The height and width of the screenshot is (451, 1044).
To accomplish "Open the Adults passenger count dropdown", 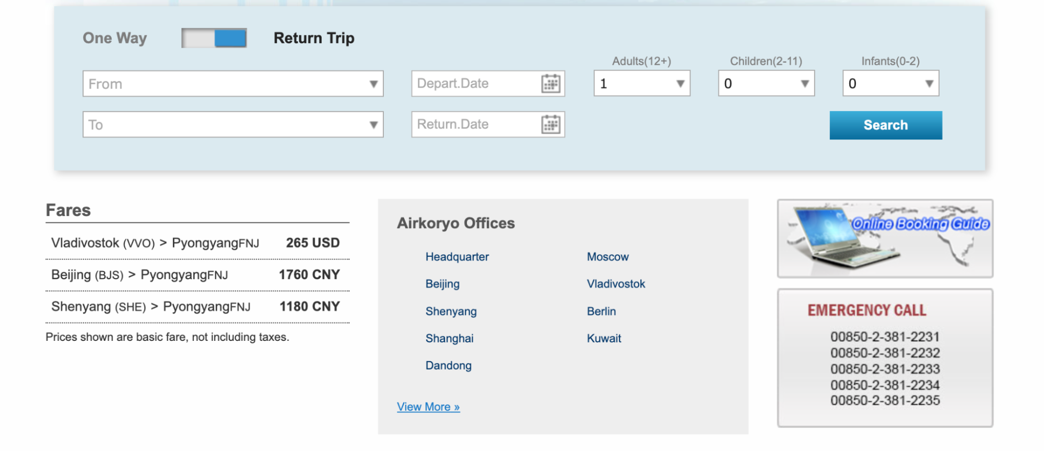I will (642, 84).
